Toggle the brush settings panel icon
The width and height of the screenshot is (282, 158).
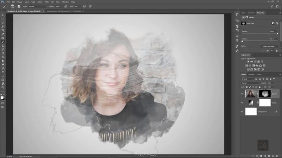[19, 7]
